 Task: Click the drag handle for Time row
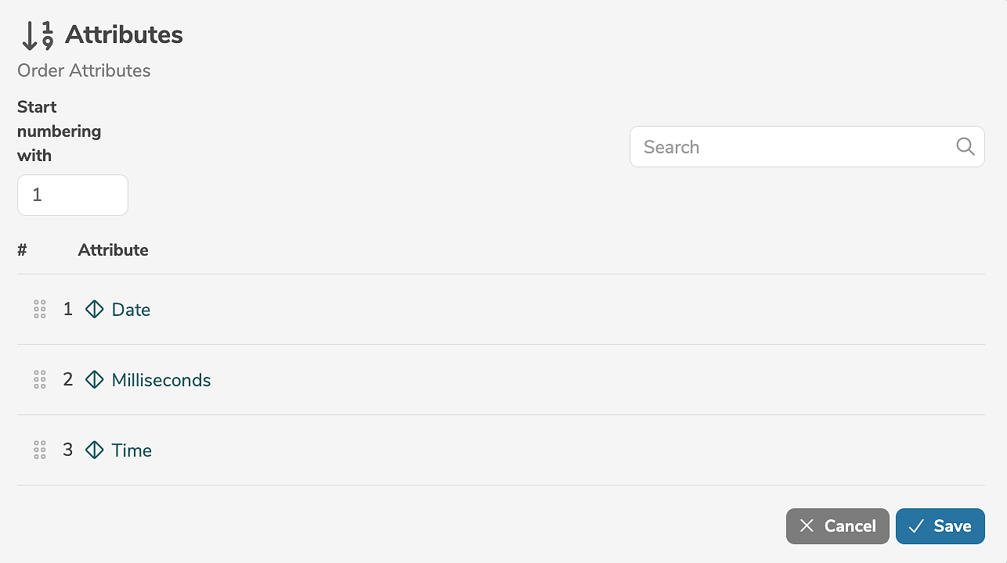(x=40, y=450)
